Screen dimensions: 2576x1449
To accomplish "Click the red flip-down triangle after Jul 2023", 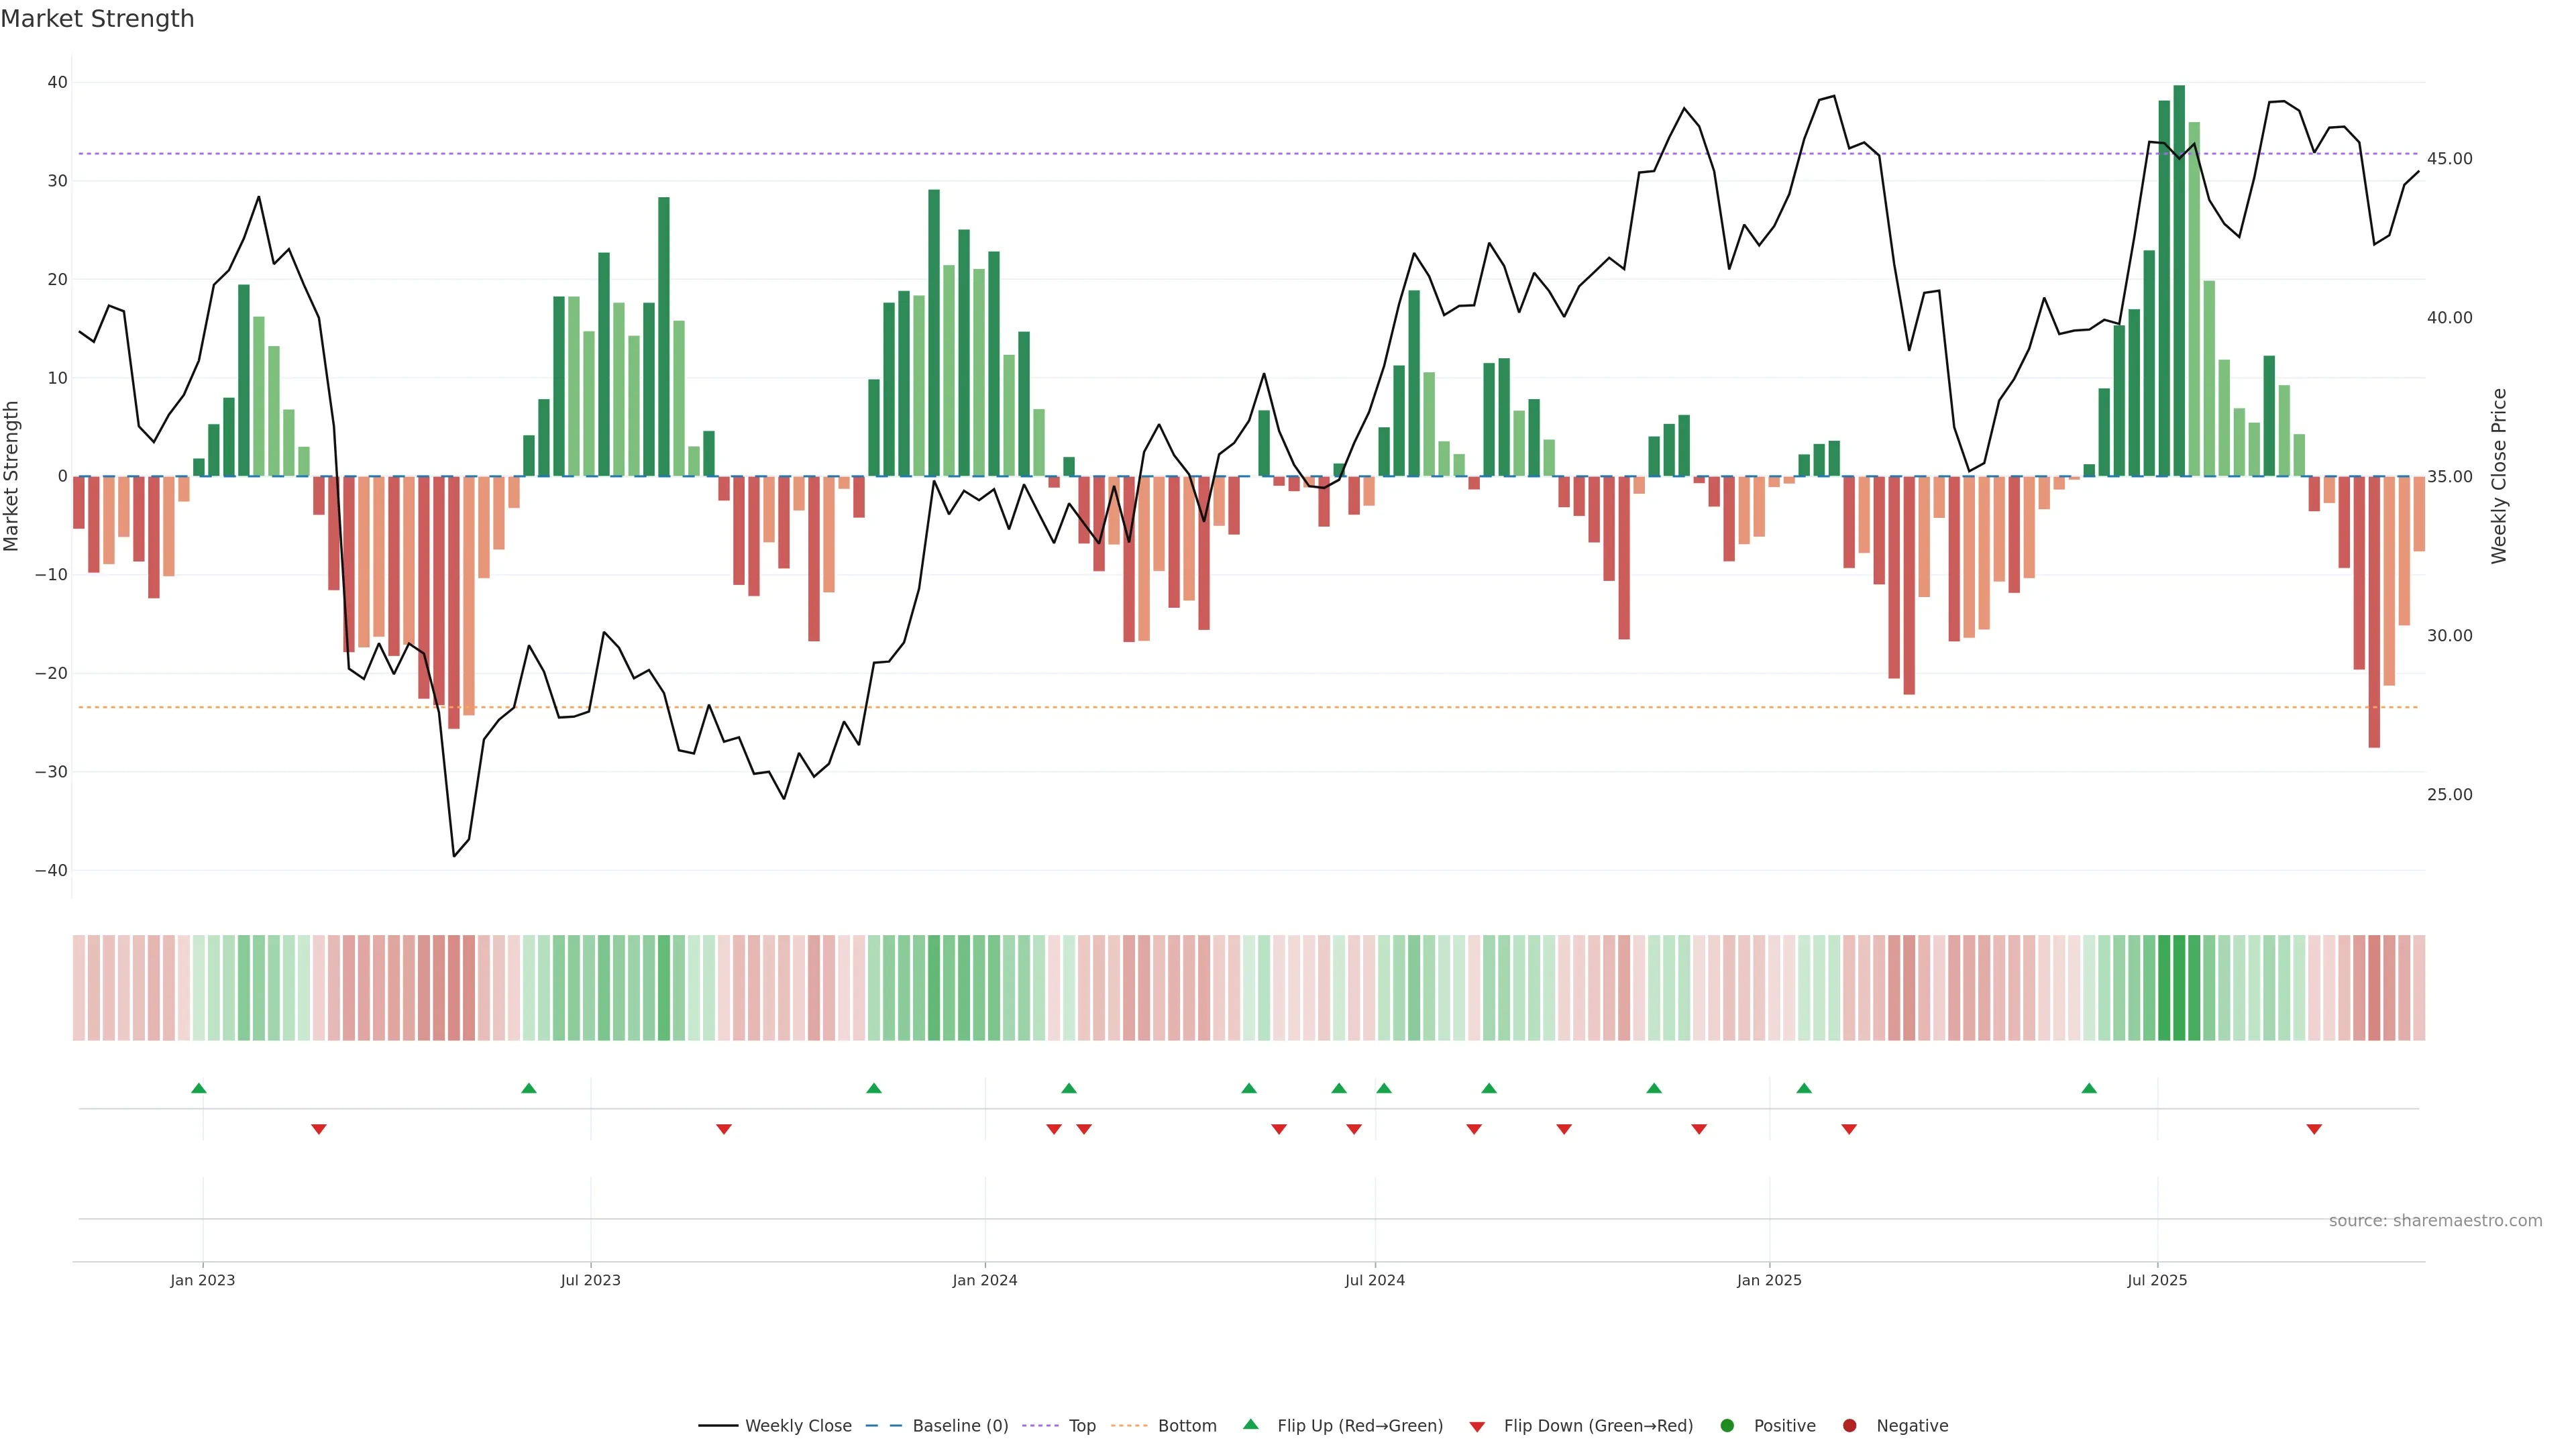I will tap(724, 1129).
